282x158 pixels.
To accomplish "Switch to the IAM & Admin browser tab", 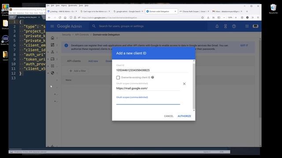I will coord(62,11).
